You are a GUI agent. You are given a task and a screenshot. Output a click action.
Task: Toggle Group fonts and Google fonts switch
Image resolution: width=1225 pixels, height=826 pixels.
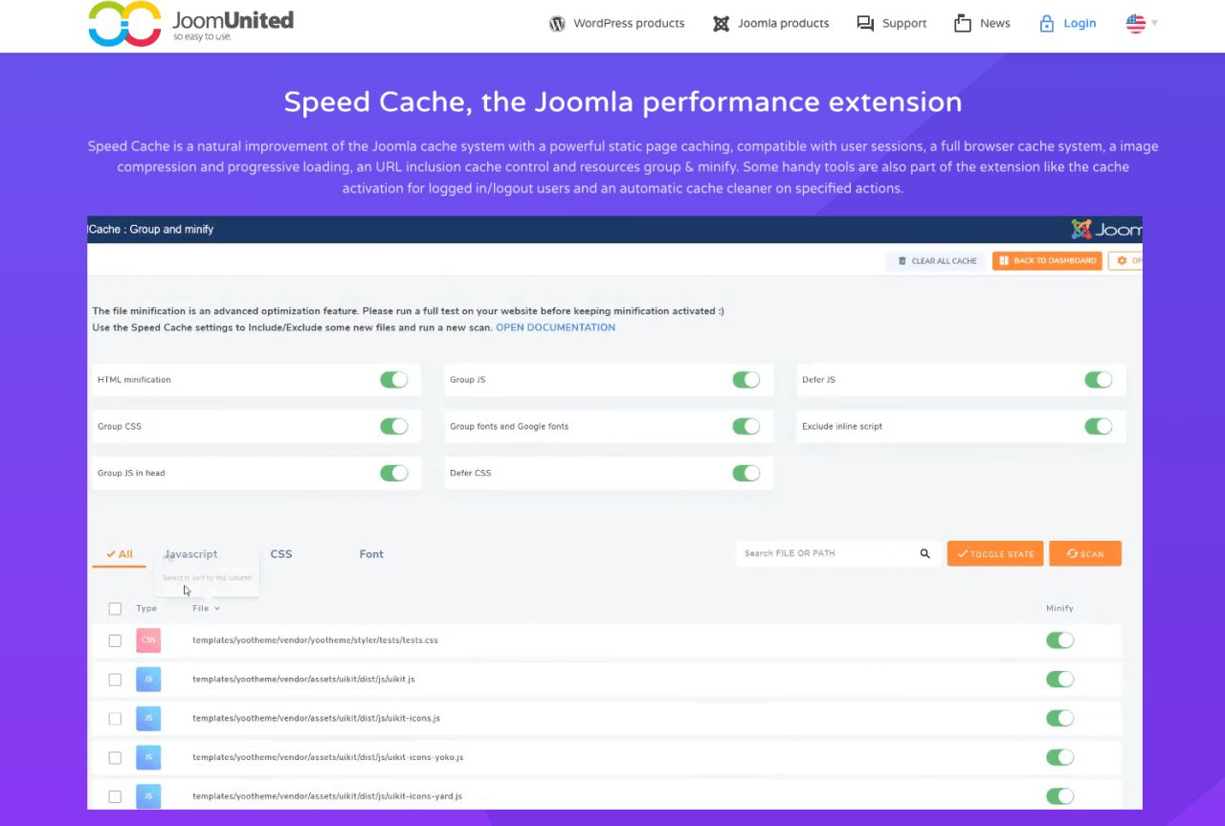point(746,426)
